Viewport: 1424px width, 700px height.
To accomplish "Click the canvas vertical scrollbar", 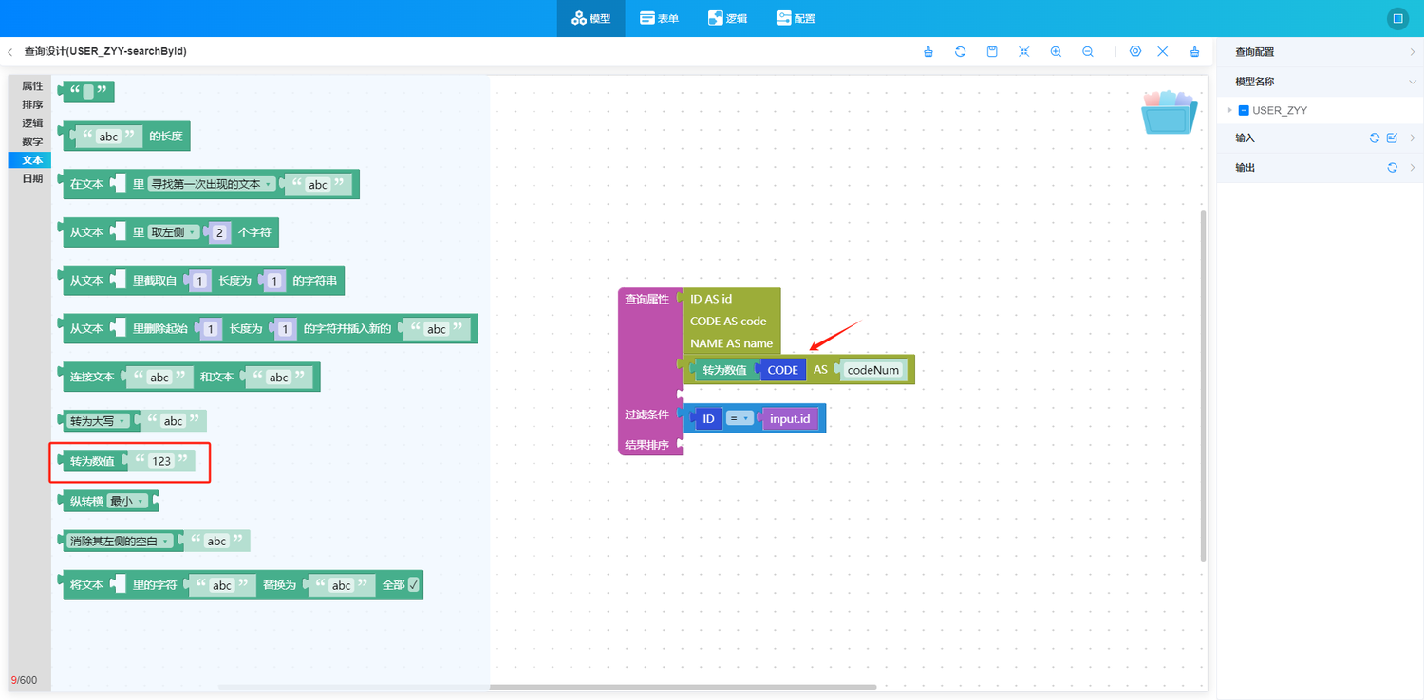I will [x=1203, y=385].
